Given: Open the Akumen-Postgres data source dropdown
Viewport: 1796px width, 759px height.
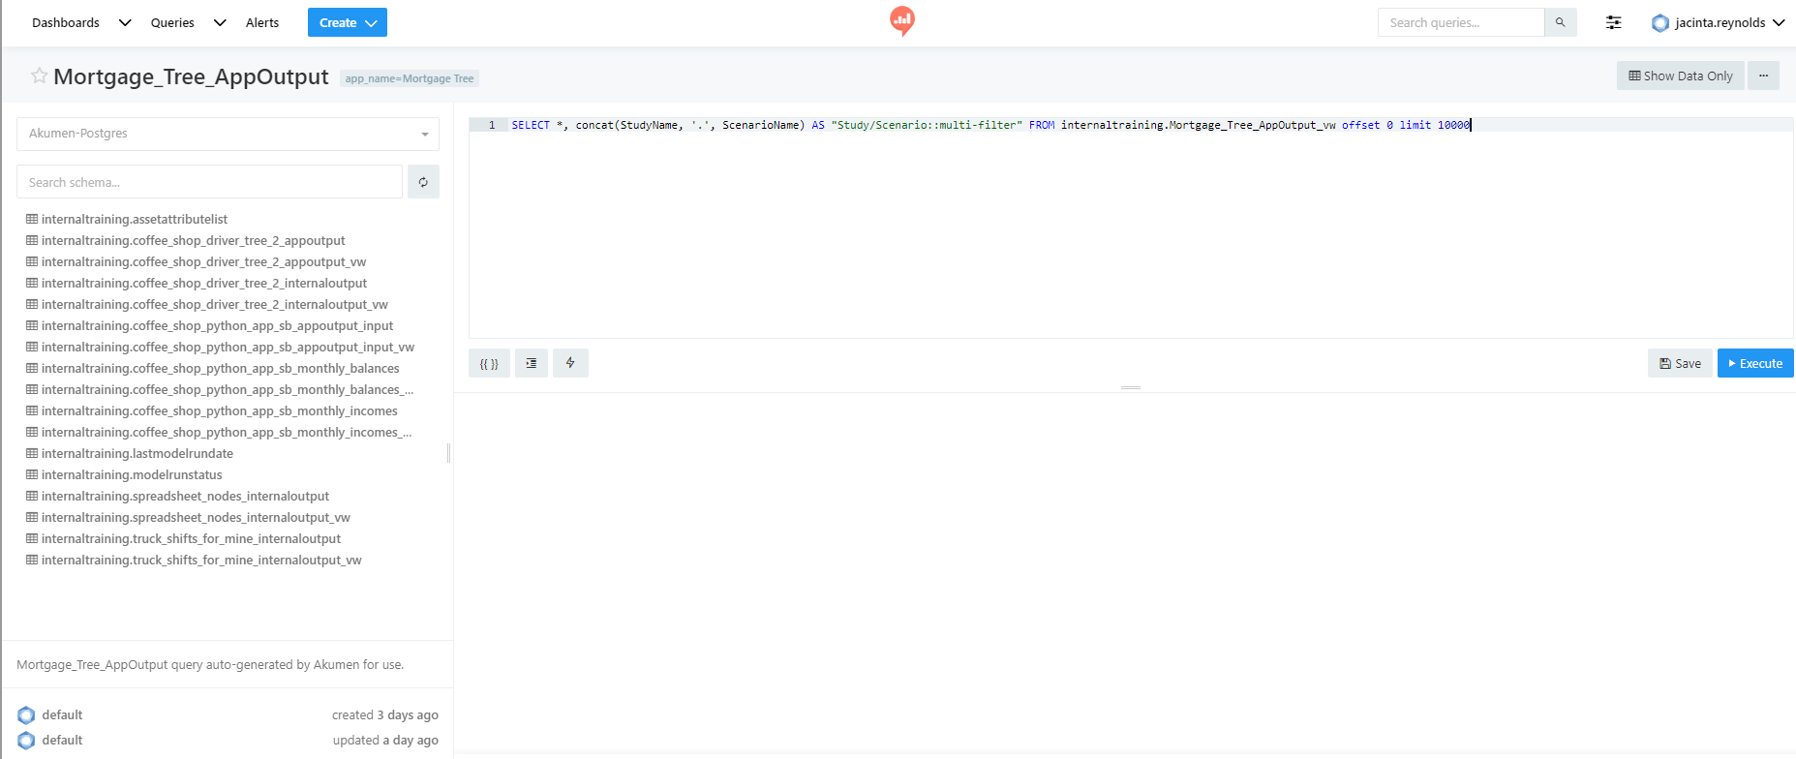Looking at the screenshot, I should pos(228,134).
